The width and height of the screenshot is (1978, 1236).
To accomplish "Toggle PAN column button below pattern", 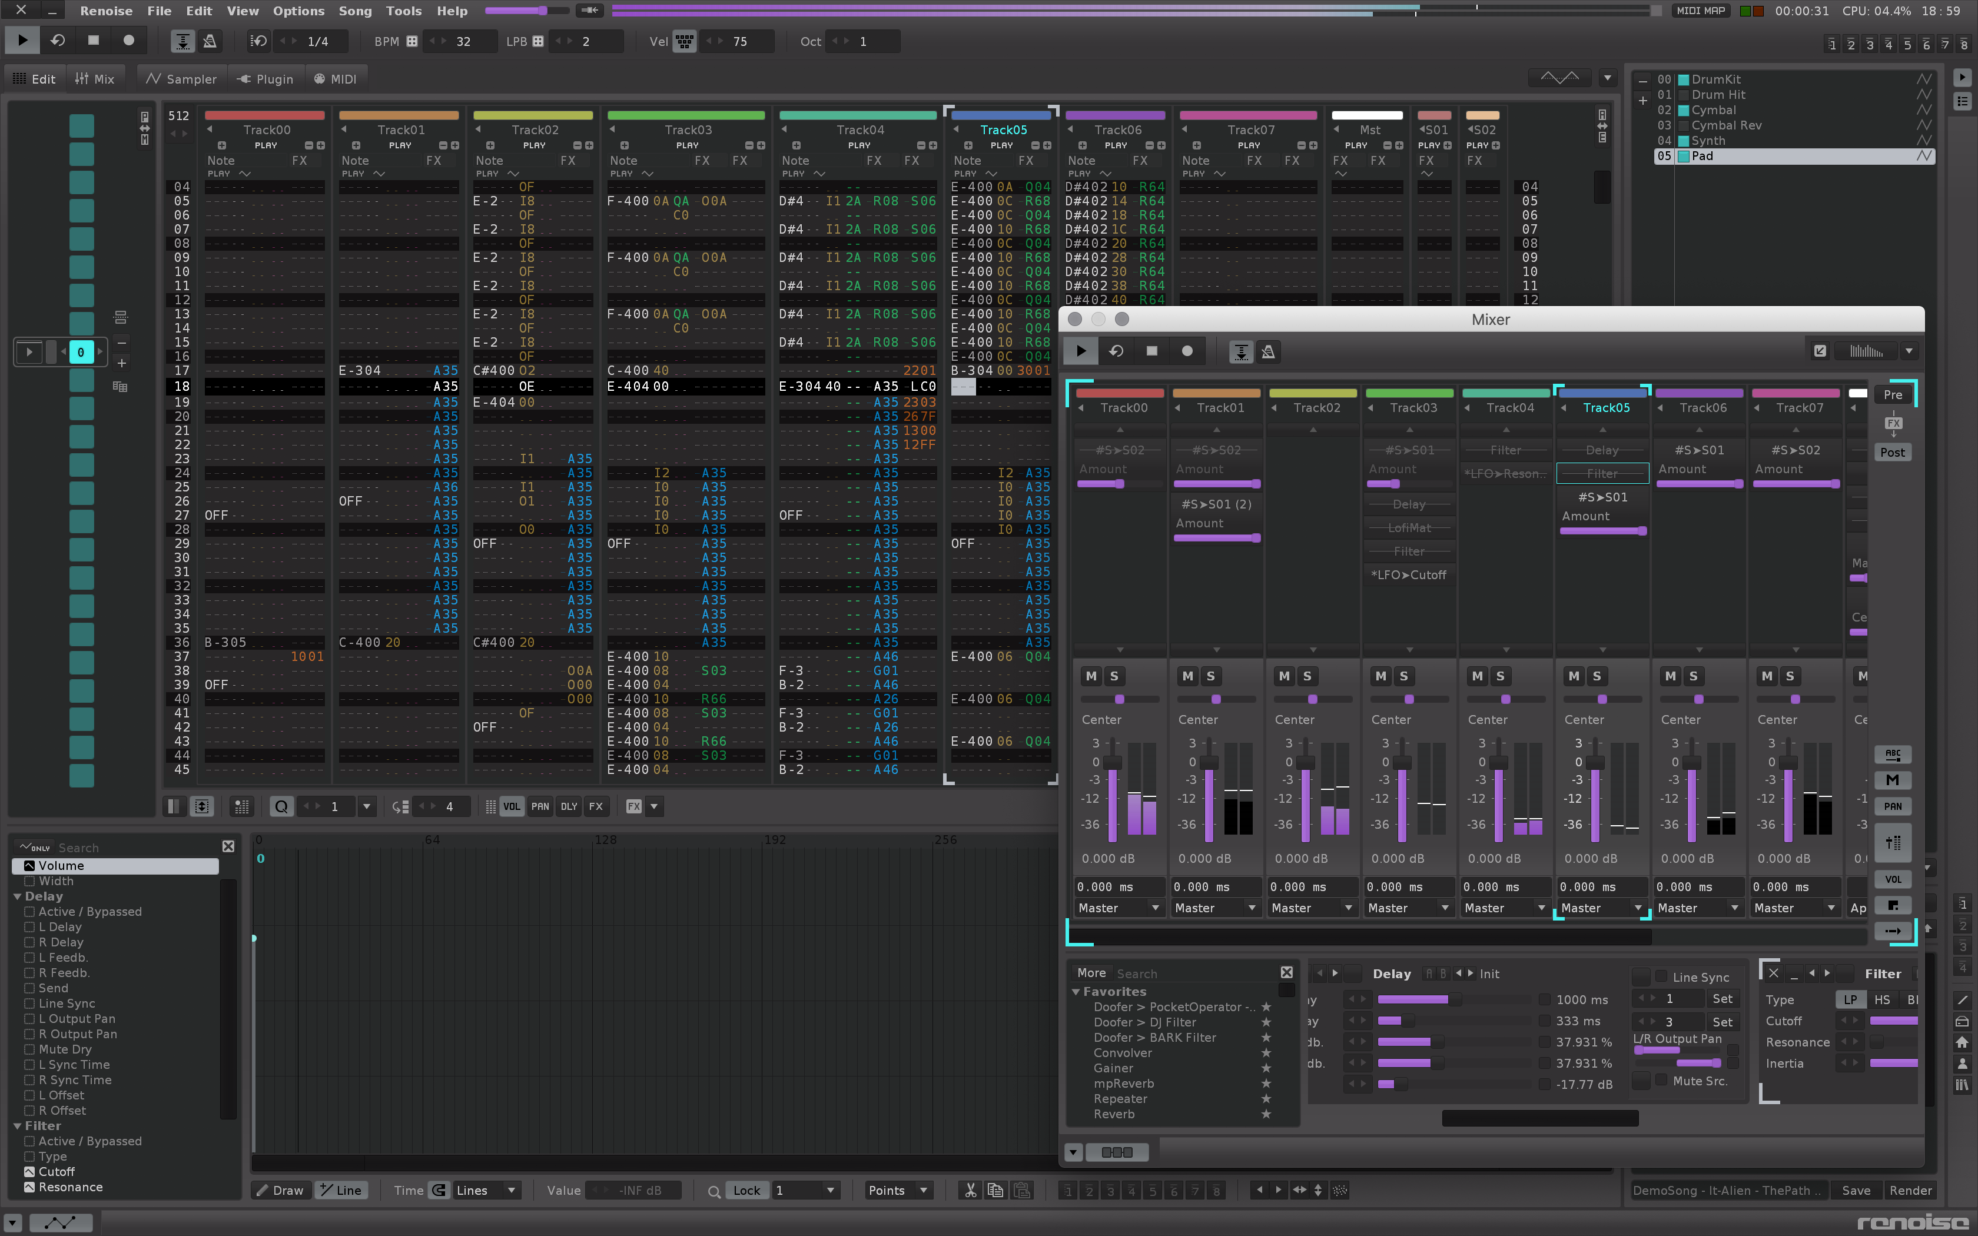I will (x=540, y=806).
